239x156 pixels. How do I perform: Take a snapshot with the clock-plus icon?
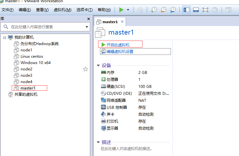pyautogui.click(x=154, y=10)
